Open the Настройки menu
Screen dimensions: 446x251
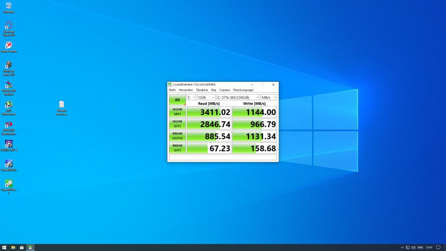[185, 90]
